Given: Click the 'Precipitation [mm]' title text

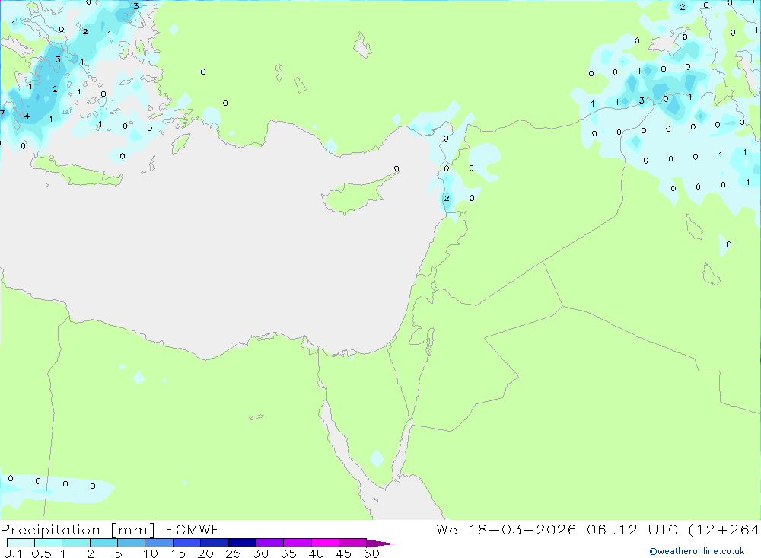Looking at the screenshot, I should (x=78, y=530).
